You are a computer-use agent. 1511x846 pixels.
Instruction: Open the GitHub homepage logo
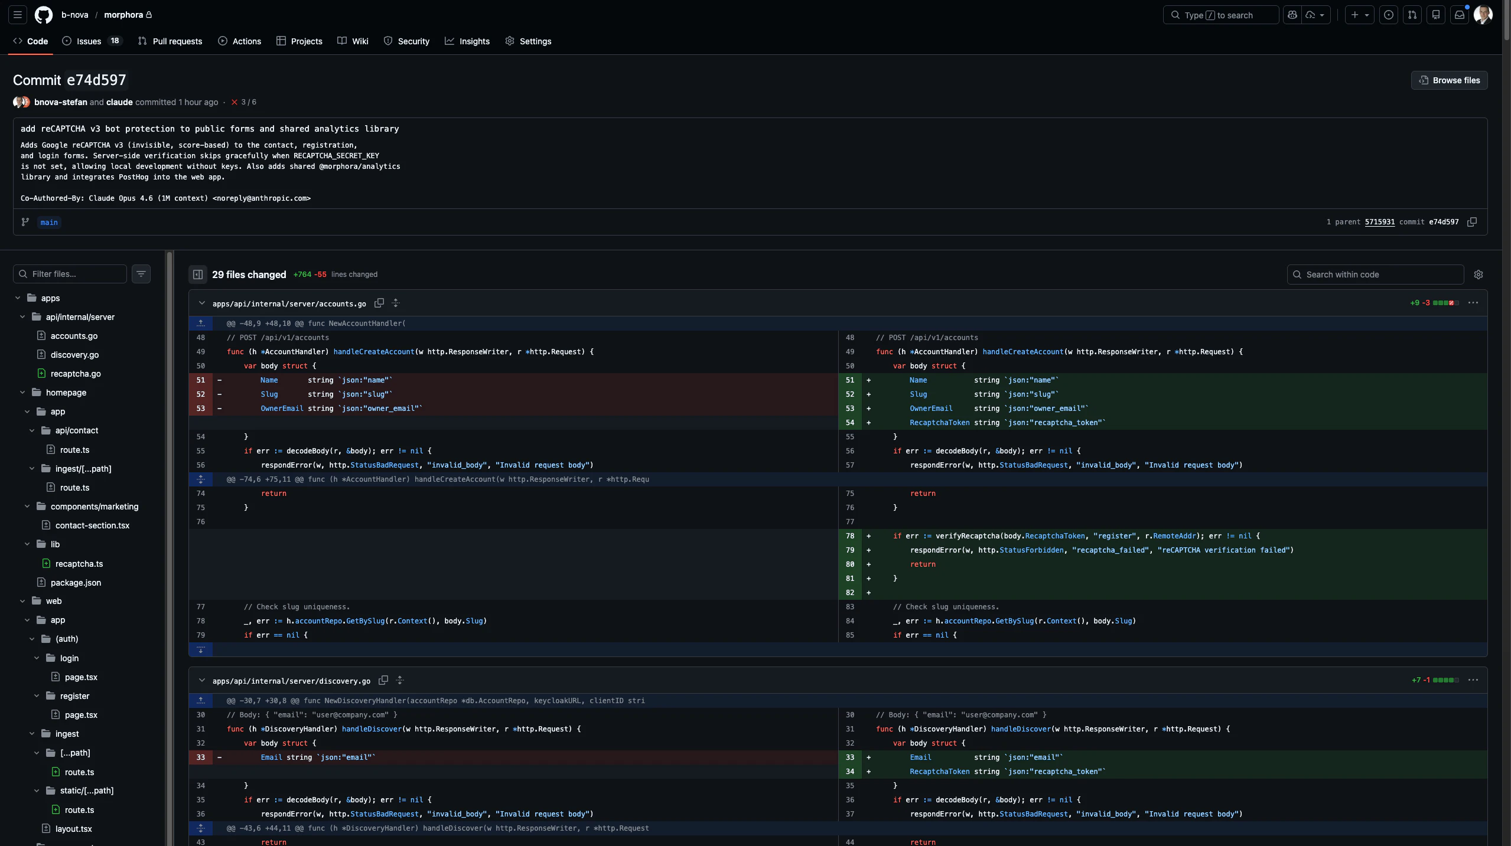(43, 15)
